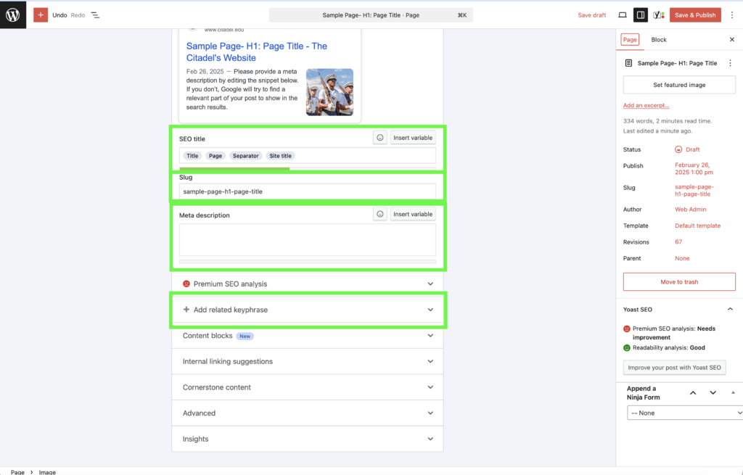Open the document overview list icon
The width and height of the screenshot is (743, 475).
(94, 15)
